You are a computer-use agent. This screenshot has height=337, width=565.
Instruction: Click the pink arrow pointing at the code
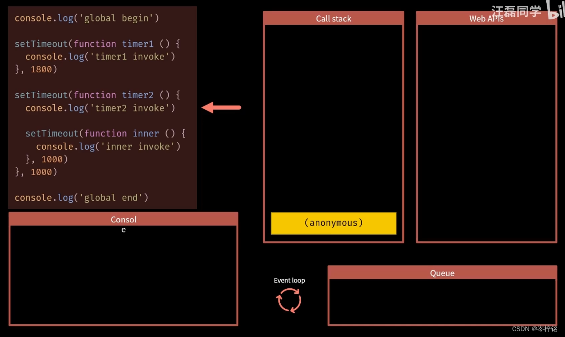(x=221, y=108)
